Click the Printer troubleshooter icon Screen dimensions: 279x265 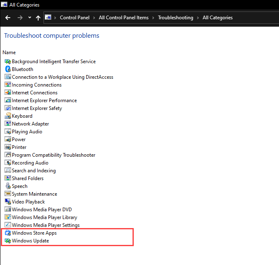pos(8,147)
